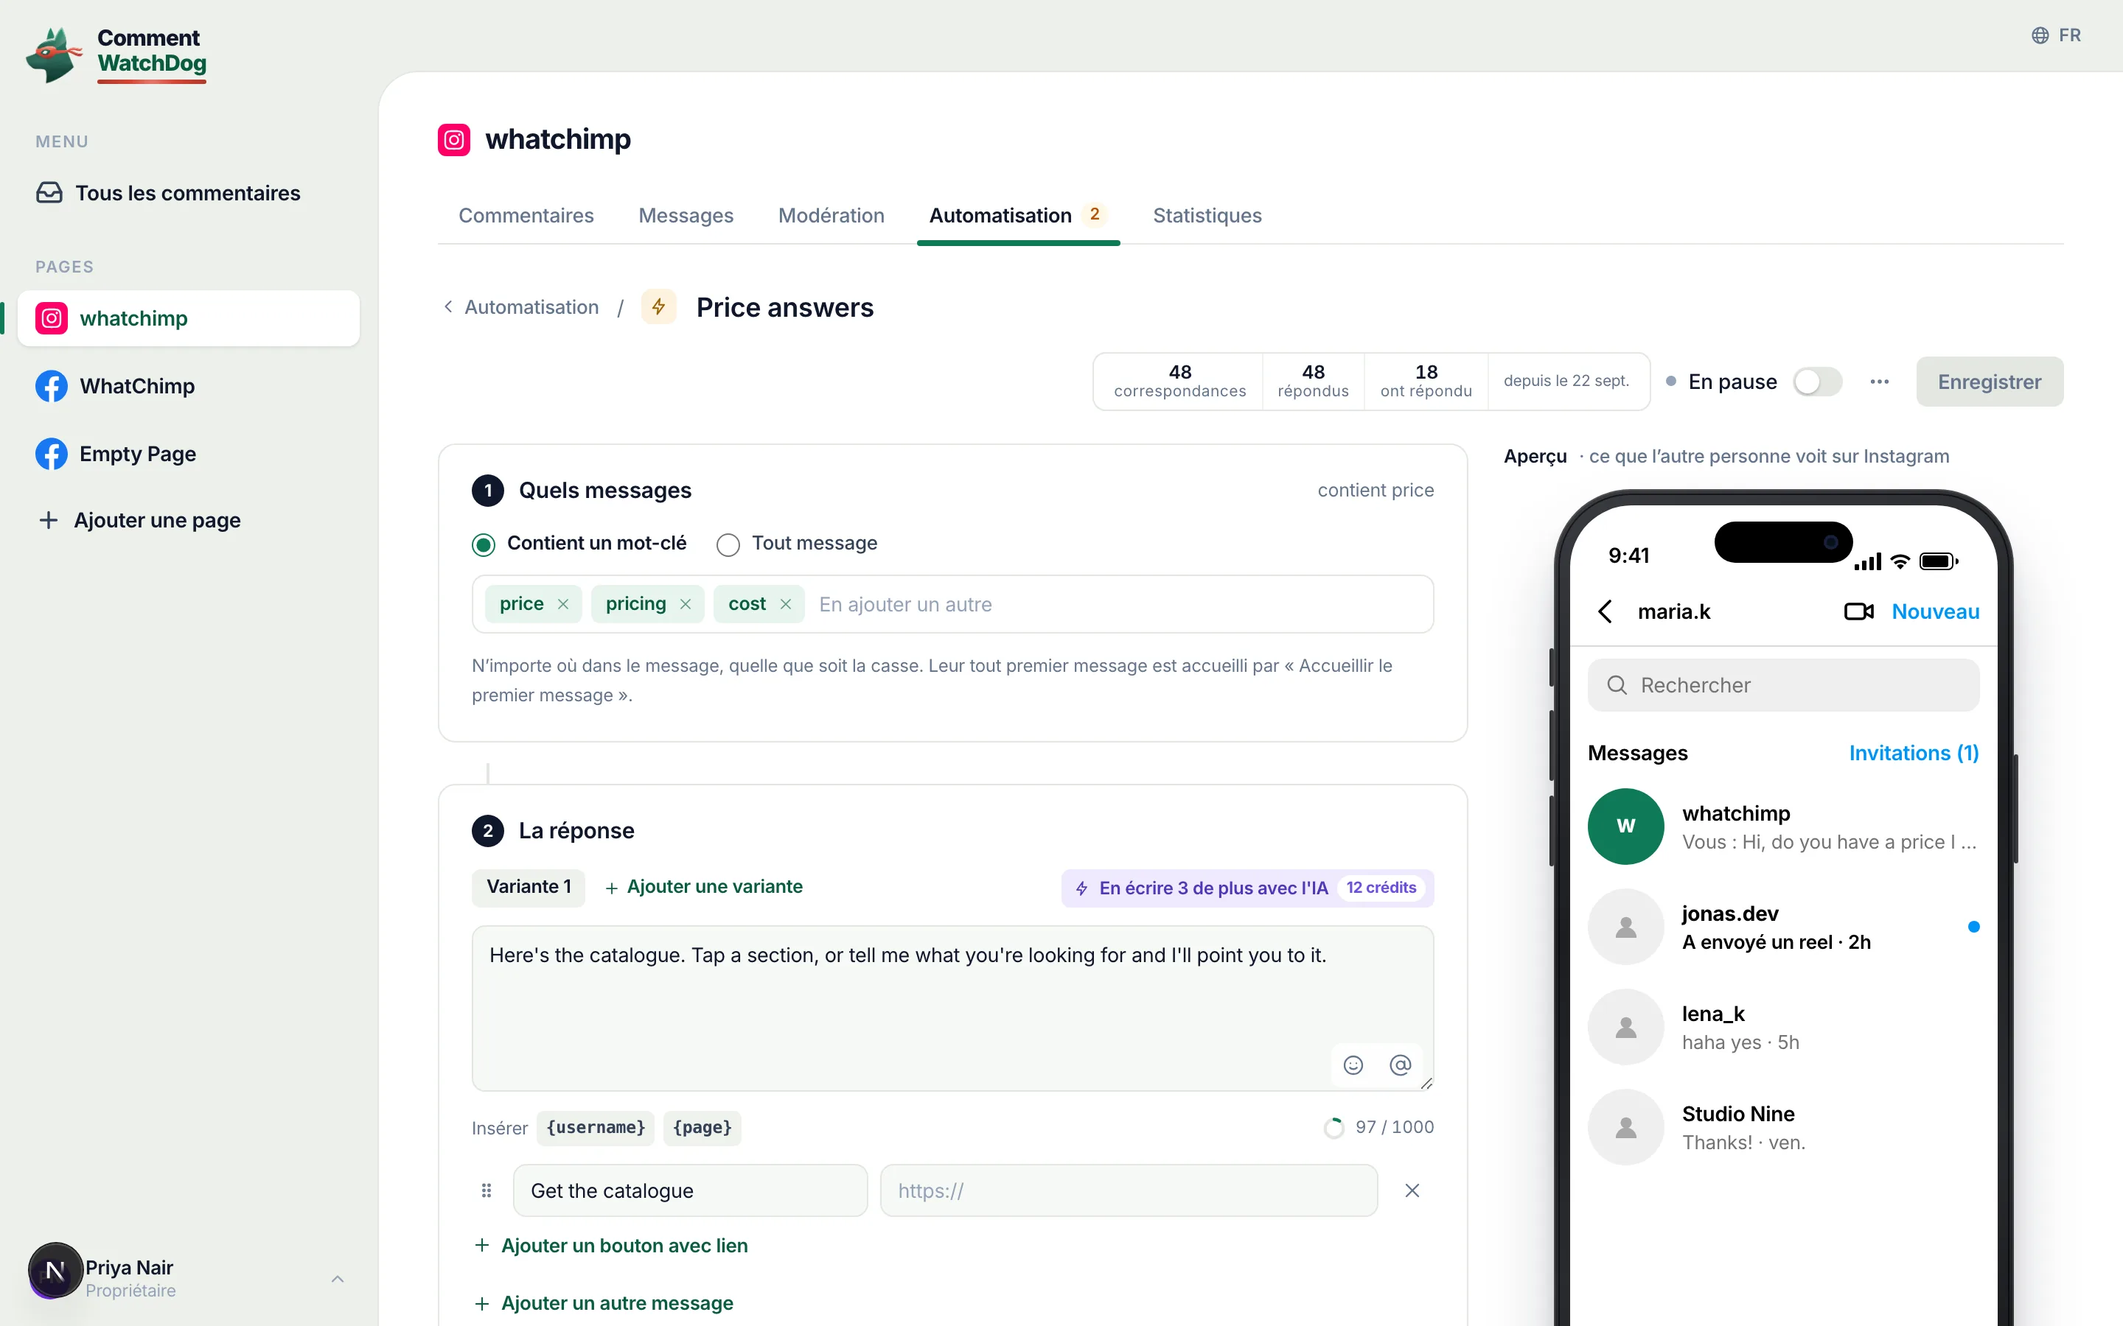The image size is (2123, 1326).
Task: Click the video camera icon in phone preview
Action: (x=1858, y=612)
